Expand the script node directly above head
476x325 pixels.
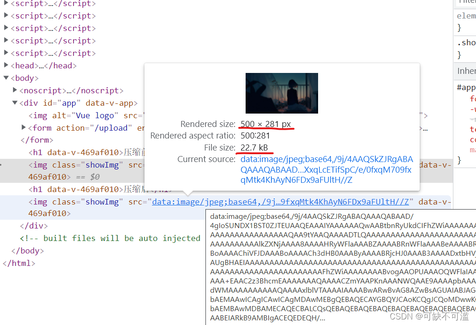[x=6, y=52]
